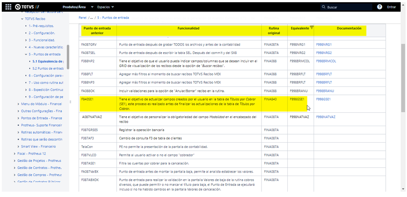Expand Smart View - Financeiro node

(x=18, y=147)
